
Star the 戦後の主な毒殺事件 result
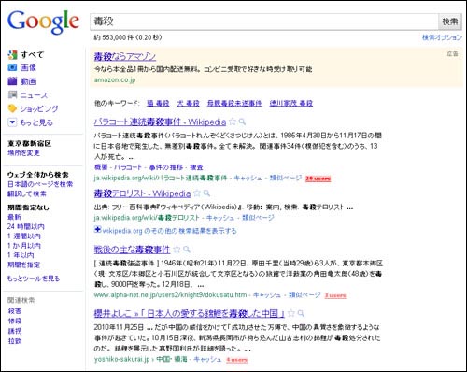177,249
